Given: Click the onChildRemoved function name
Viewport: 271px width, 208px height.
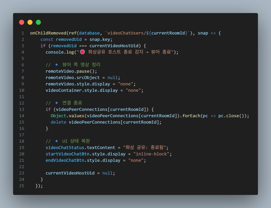Looking at the screenshot, I should click(x=48, y=33).
